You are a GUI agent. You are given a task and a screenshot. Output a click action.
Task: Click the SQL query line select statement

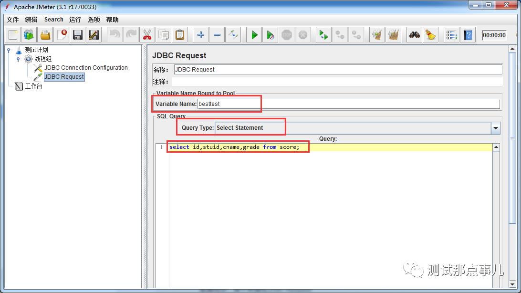(x=234, y=147)
